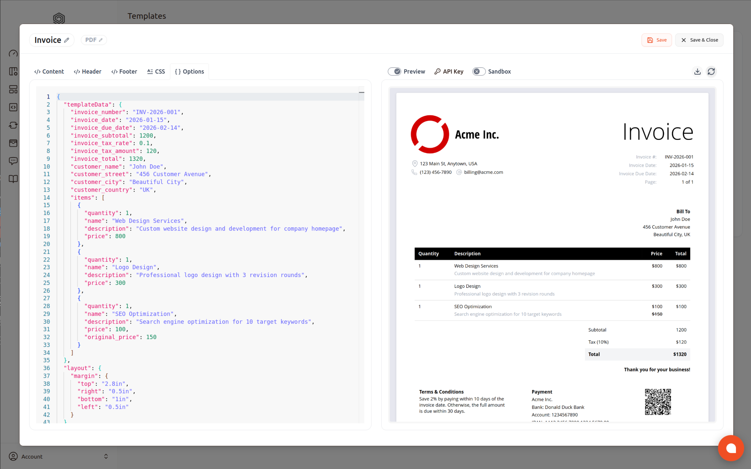Image resolution: width=751 pixels, height=469 pixels.
Task: Switch to the CSS tab
Action: (156, 72)
